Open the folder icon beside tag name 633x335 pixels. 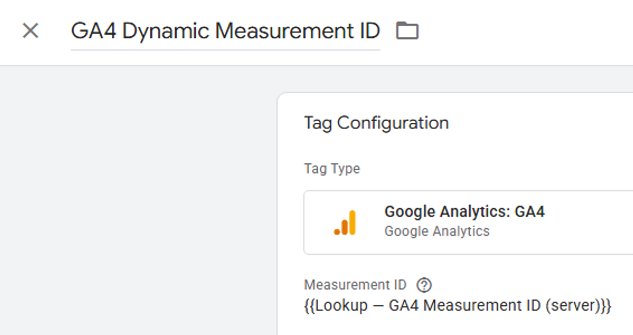tap(407, 31)
